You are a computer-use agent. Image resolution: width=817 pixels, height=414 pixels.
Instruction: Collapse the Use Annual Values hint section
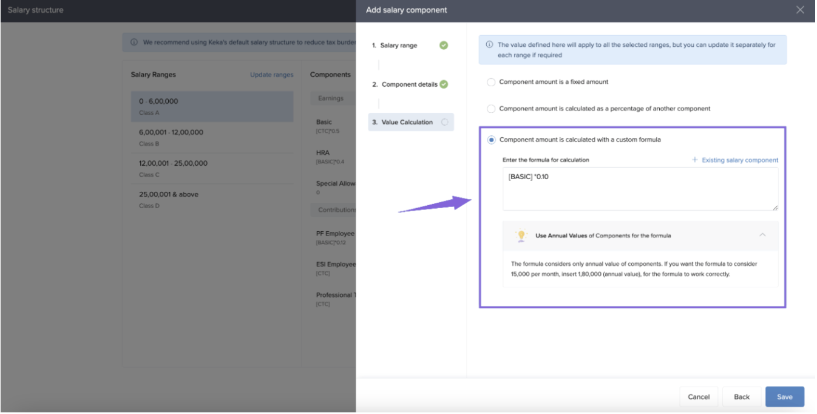click(762, 236)
